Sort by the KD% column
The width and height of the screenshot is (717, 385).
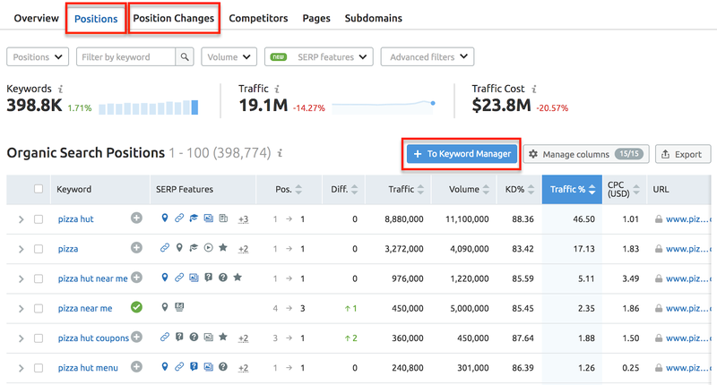click(521, 190)
